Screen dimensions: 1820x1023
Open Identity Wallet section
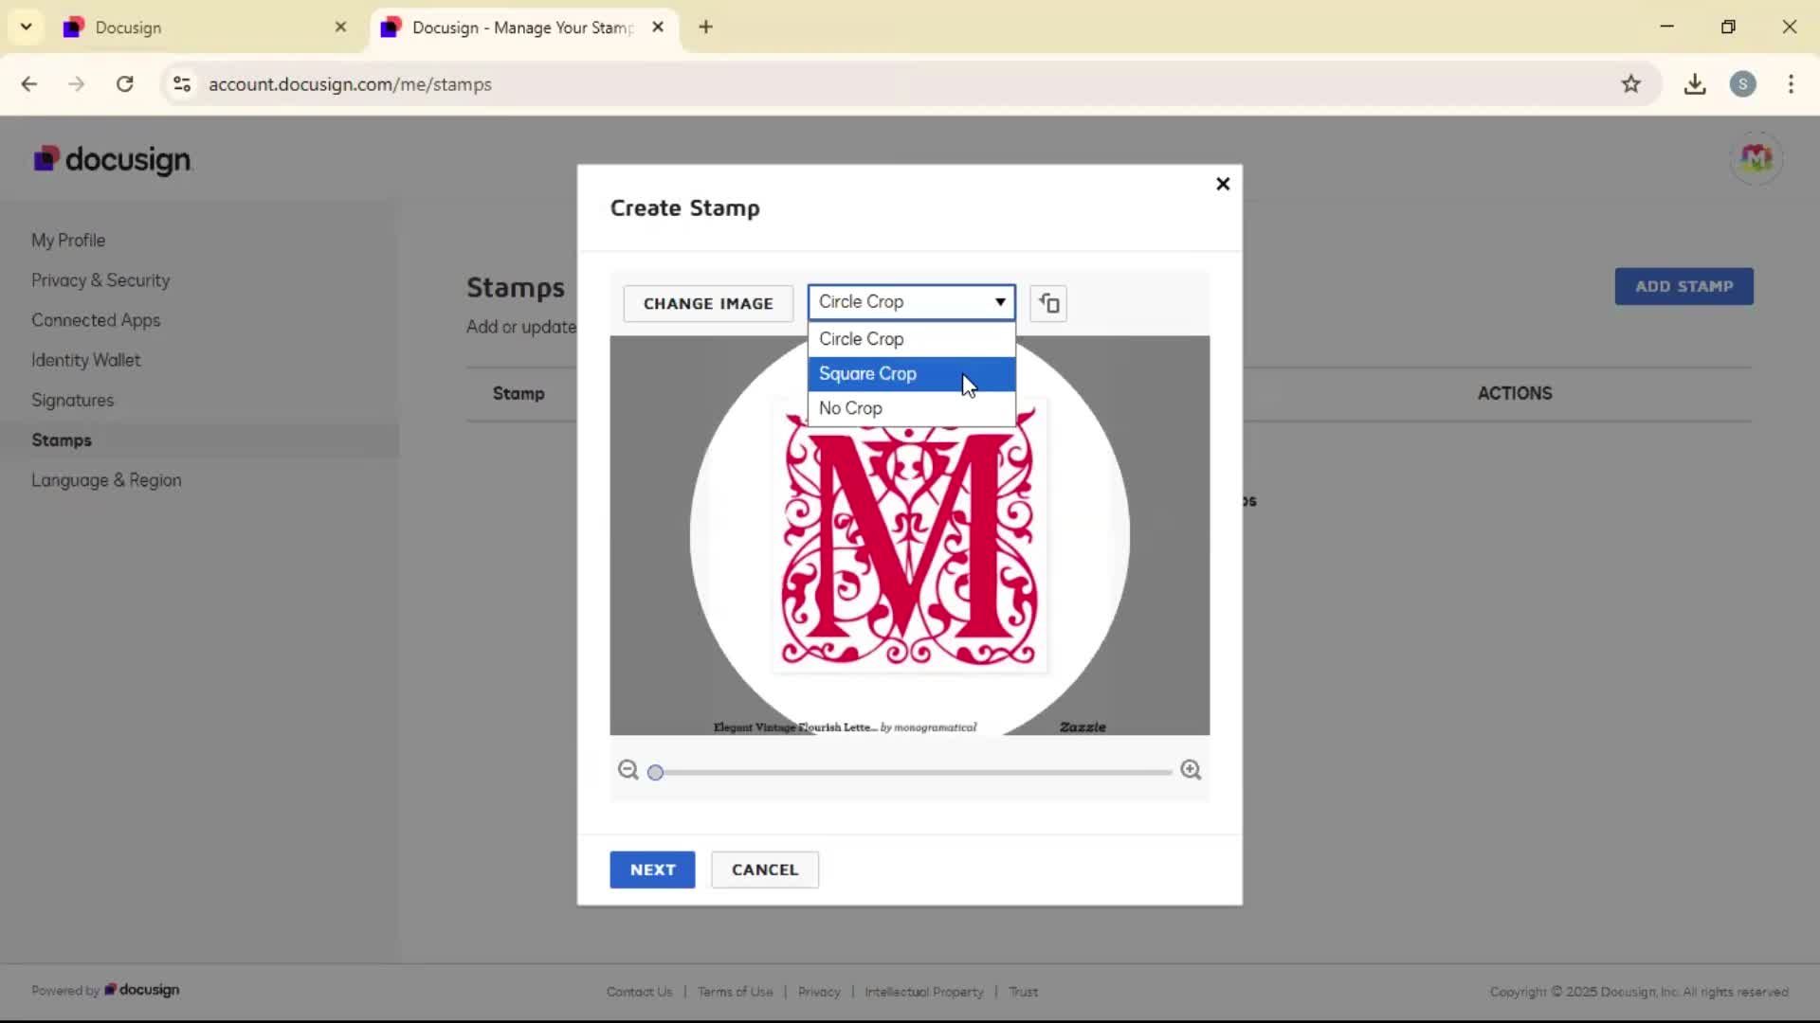pos(85,360)
